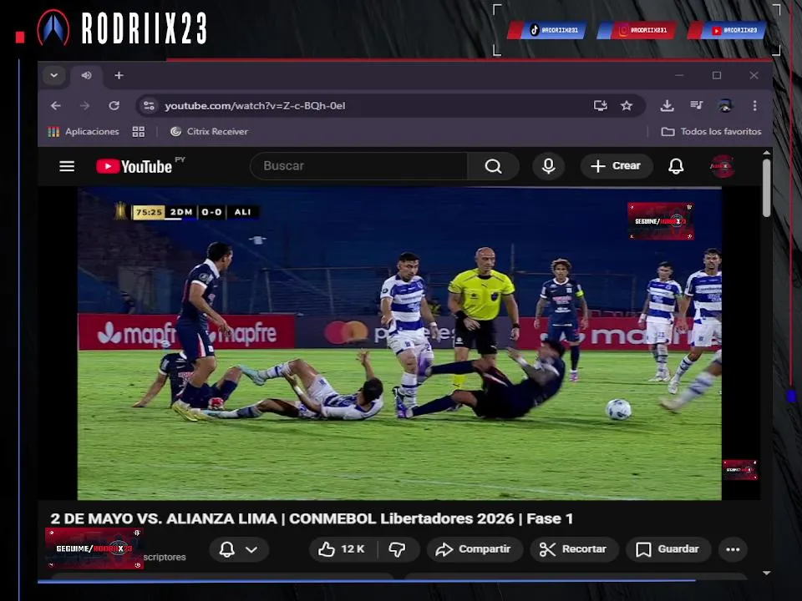Open media controls icon in toolbar
The width and height of the screenshot is (802, 601).
pos(696,106)
